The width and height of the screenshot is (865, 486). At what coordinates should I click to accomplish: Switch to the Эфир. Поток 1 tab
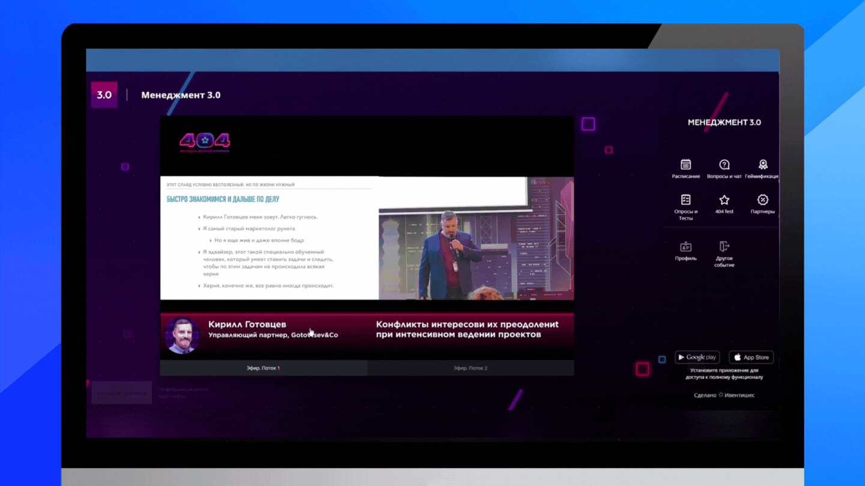(x=263, y=368)
